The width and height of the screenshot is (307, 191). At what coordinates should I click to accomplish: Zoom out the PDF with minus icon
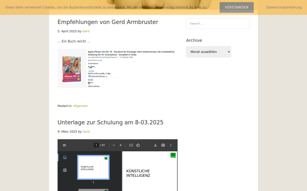114,145
